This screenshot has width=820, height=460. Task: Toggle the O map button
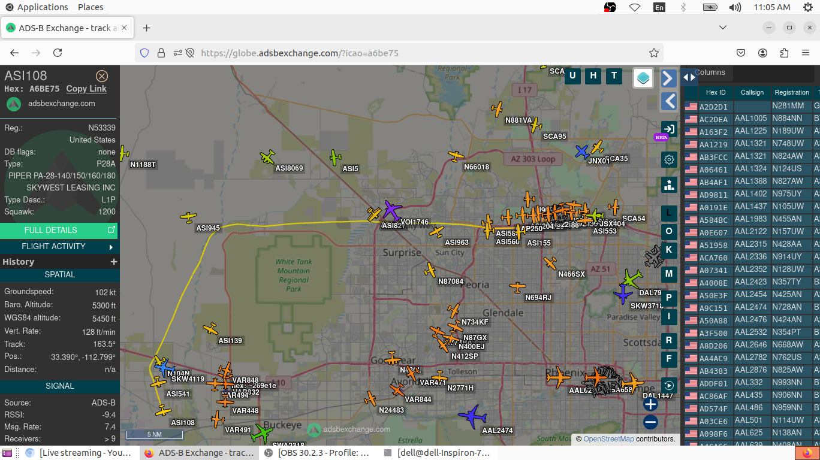(x=669, y=231)
